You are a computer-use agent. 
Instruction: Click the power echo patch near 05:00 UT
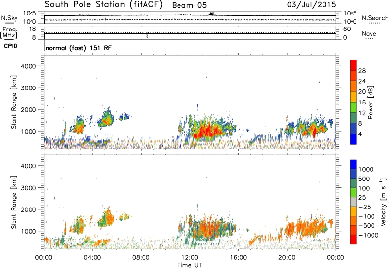coord(106,119)
